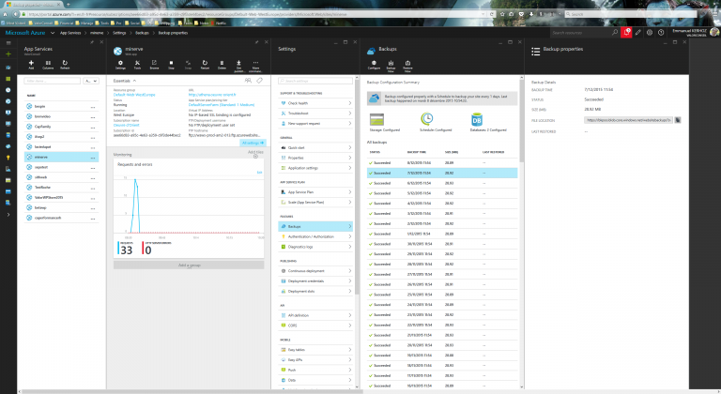Expand Microsoft Azure dashboard dropdown chevron
The width and height of the screenshot is (721, 394).
[x=53, y=33]
